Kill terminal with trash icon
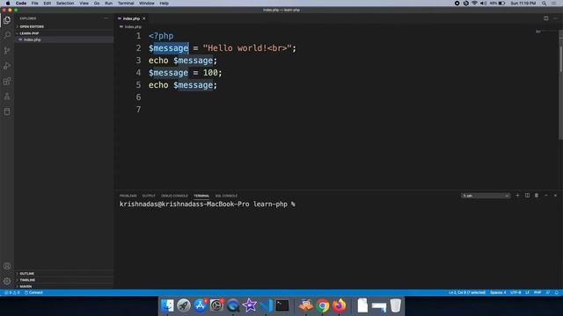This screenshot has height=316, width=563. (537, 196)
